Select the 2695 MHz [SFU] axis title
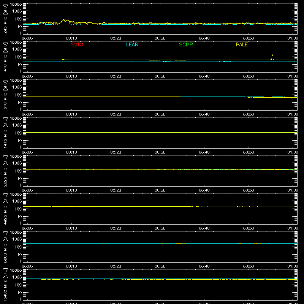This screenshot has width=304, height=304. click(x=5, y=171)
